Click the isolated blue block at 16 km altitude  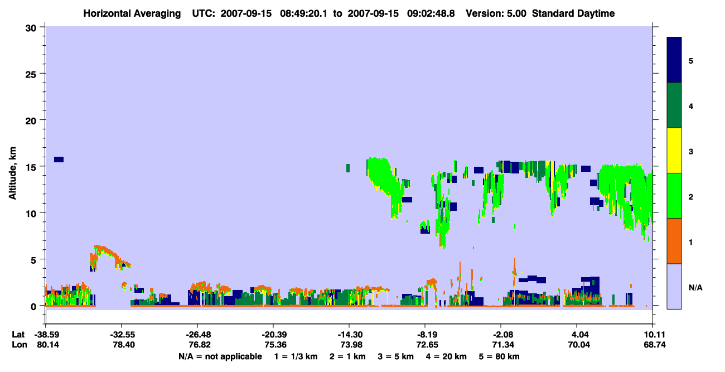(59, 160)
